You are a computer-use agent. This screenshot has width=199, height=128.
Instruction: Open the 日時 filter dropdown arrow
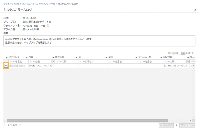53,61
